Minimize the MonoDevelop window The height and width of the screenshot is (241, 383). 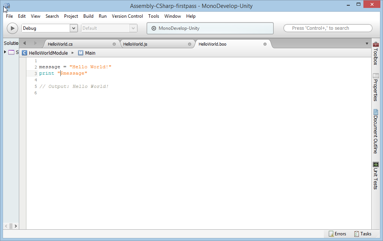point(348,5)
